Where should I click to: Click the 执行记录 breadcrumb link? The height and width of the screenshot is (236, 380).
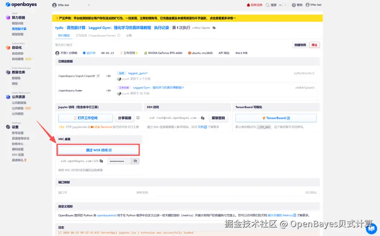(x=161, y=28)
